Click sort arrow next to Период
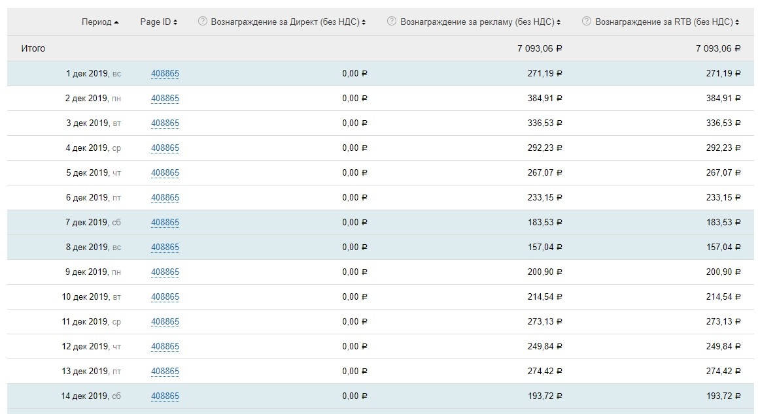 [116, 22]
